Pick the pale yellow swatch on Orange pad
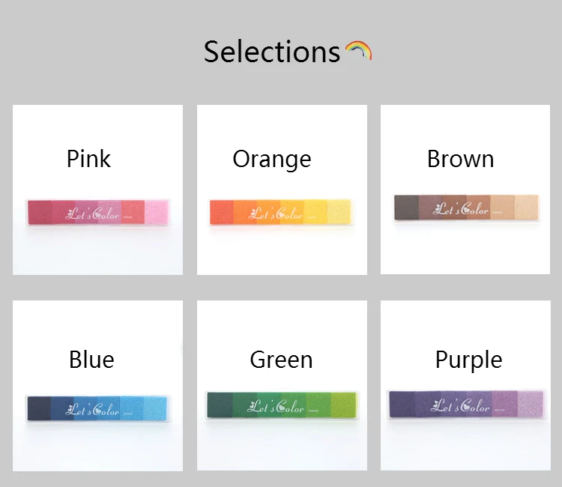This screenshot has height=487, width=562. [x=339, y=211]
